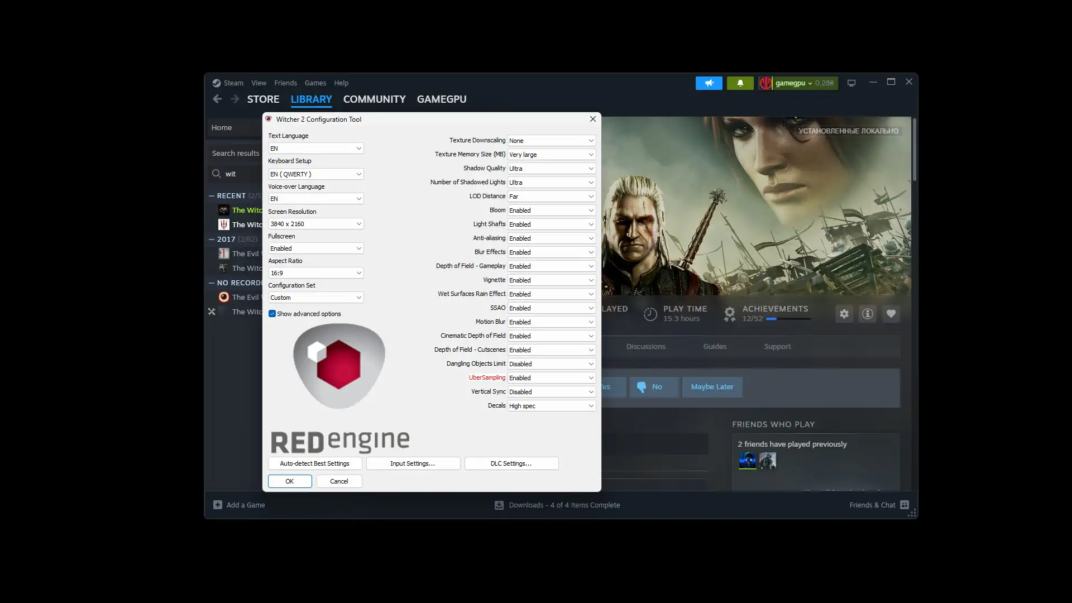Collapse the RECENT category in library

212,196
